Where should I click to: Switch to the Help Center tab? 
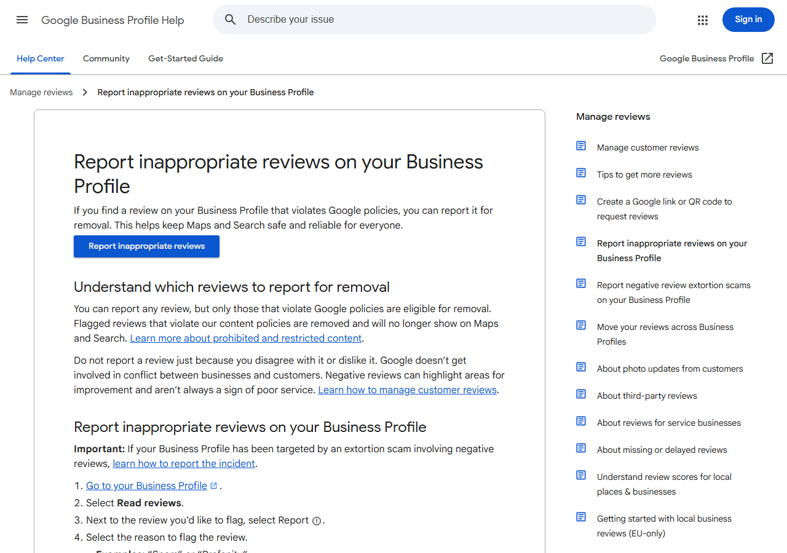[41, 58]
